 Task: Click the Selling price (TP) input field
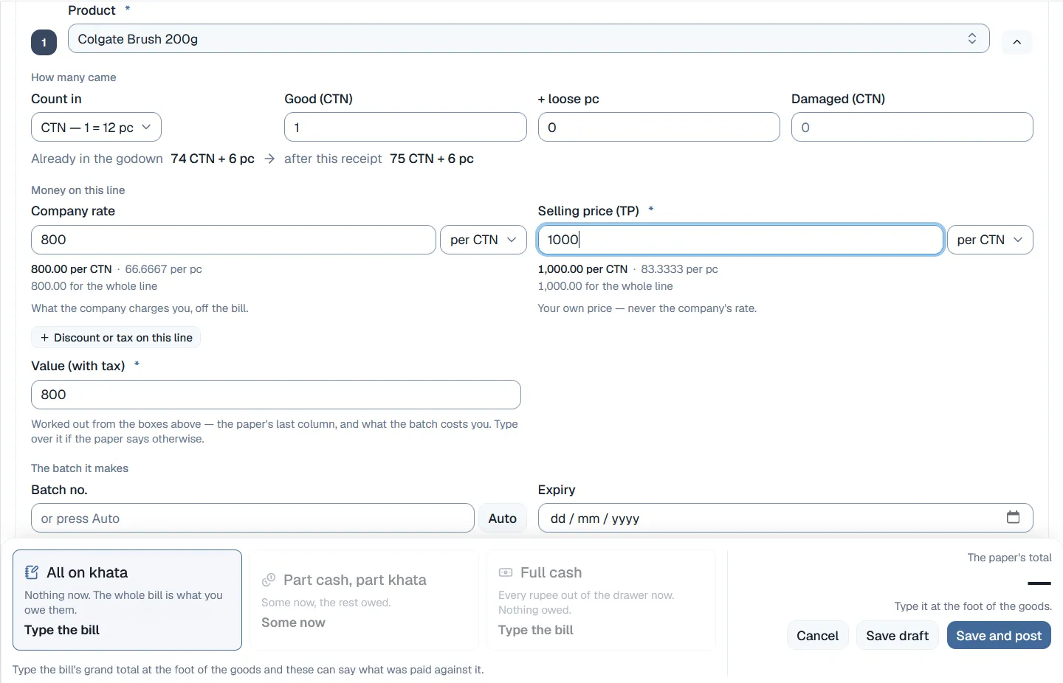(x=740, y=240)
